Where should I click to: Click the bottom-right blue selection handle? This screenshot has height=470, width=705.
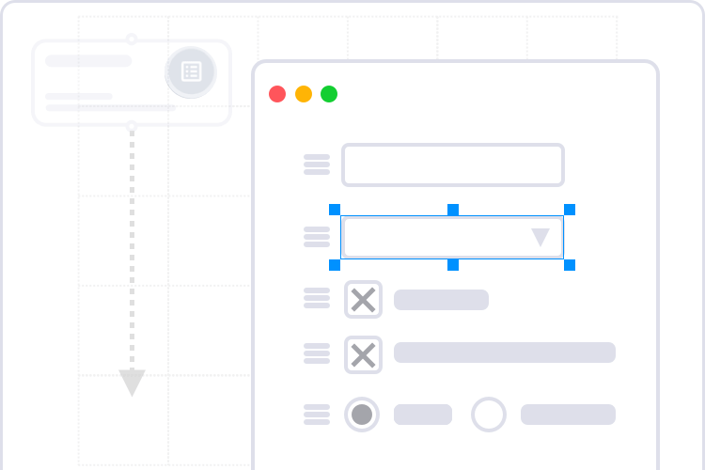point(569,265)
